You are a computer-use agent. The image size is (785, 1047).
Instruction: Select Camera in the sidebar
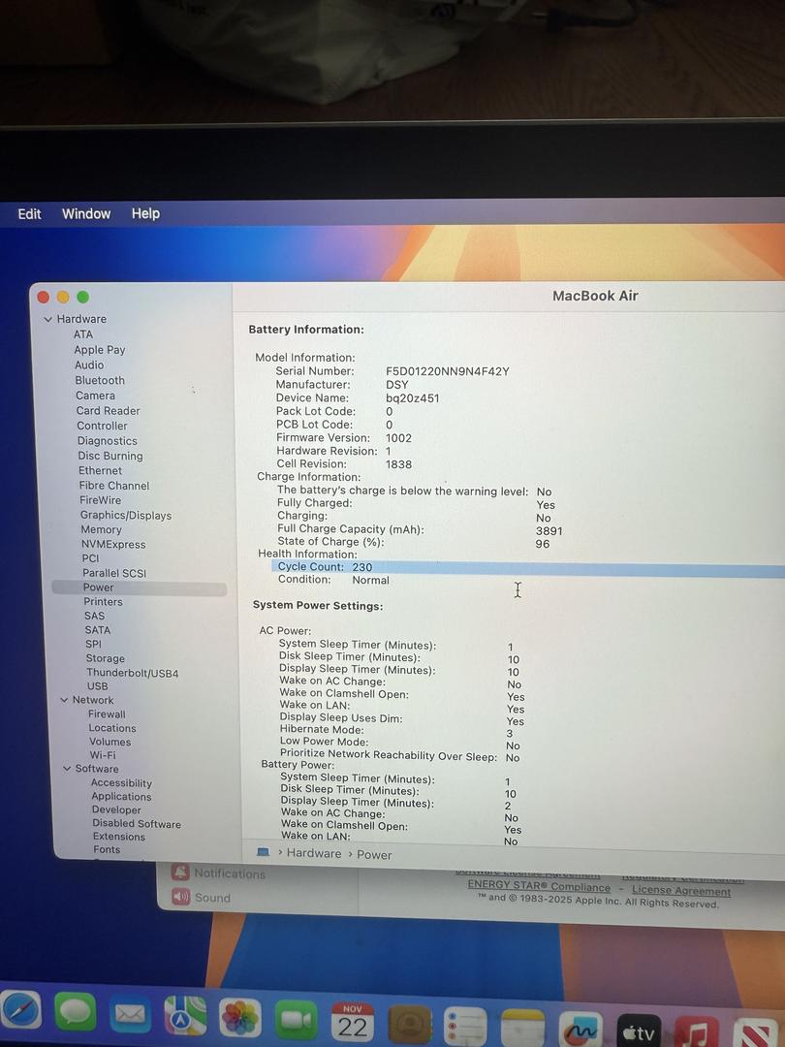[95, 396]
